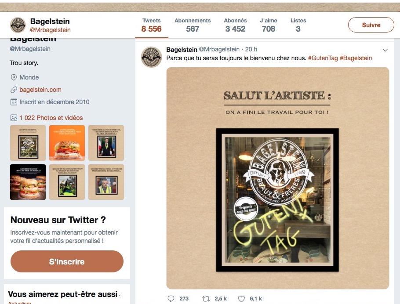Click the media icon beside Photos et vidéos

(x=14, y=118)
